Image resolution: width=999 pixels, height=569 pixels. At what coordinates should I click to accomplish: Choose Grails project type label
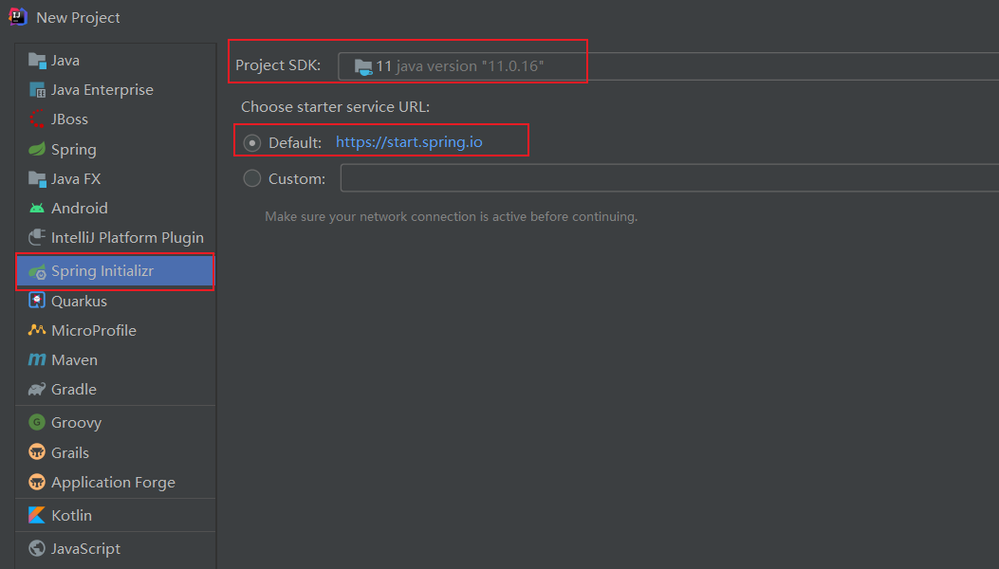[x=70, y=453]
